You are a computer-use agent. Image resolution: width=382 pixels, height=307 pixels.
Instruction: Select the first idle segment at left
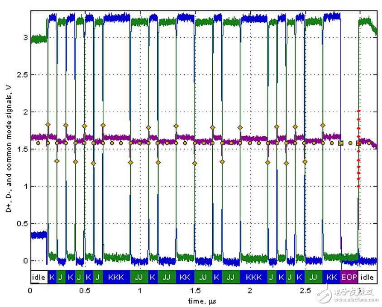click(39, 277)
